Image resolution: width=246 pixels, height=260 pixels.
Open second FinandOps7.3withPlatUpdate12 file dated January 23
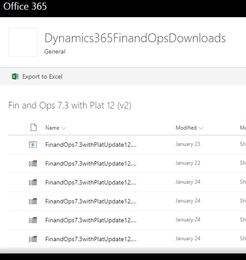click(x=91, y=163)
